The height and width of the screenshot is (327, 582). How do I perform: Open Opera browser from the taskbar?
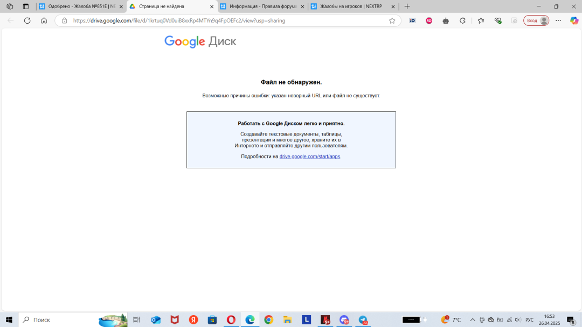tap(231, 319)
